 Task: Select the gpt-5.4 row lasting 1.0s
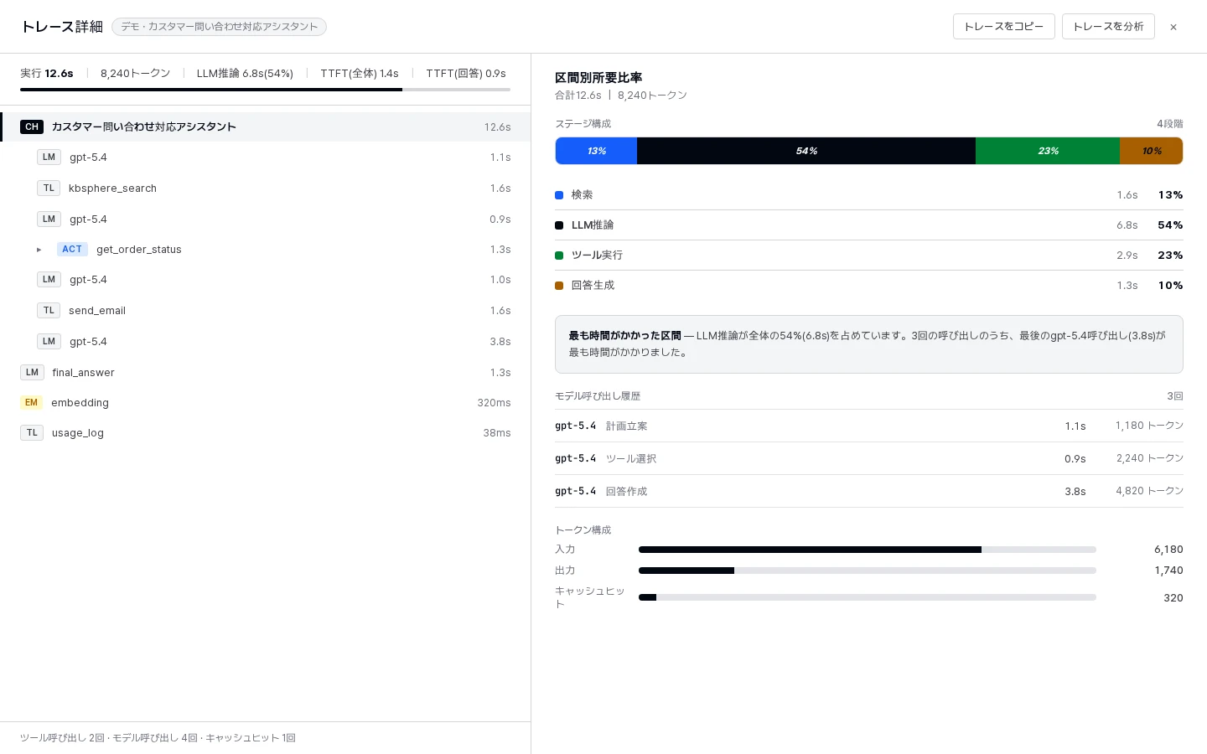pos(265,280)
